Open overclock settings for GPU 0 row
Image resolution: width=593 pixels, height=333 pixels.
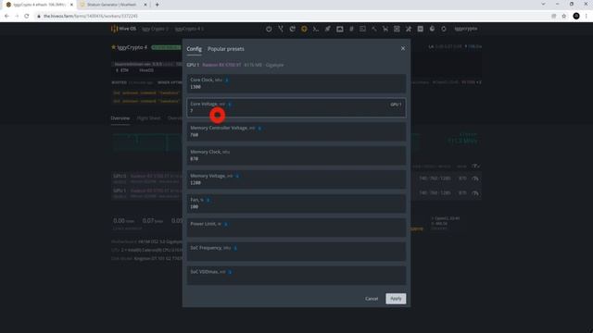(x=475, y=179)
